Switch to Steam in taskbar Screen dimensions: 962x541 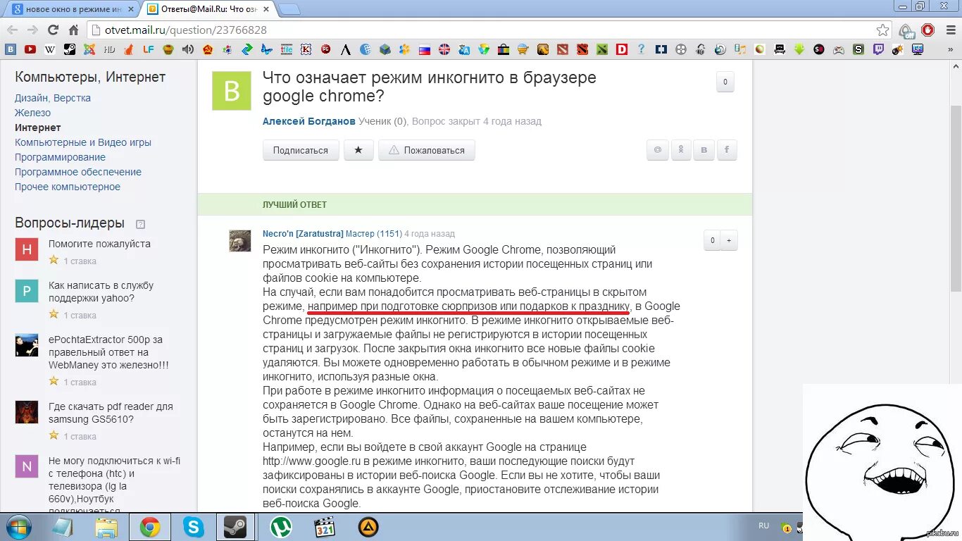(235, 527)
